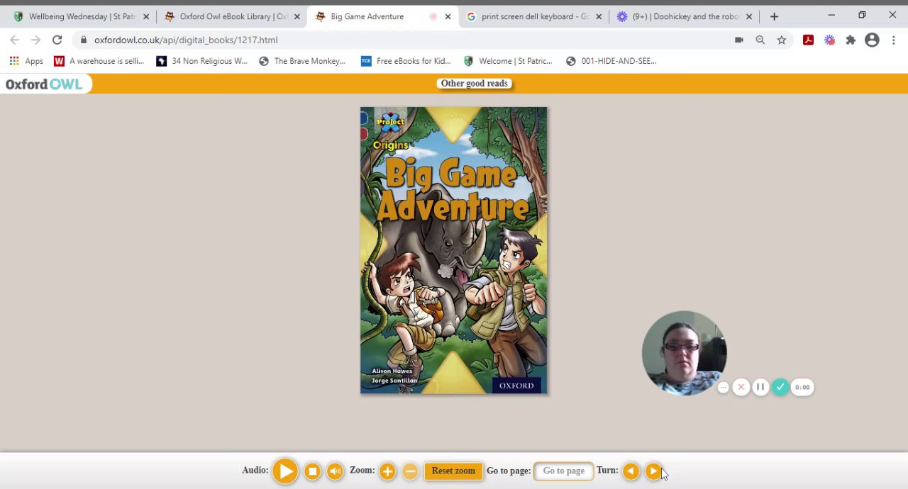Open the Extensions puzzle menu

point(851,40)
